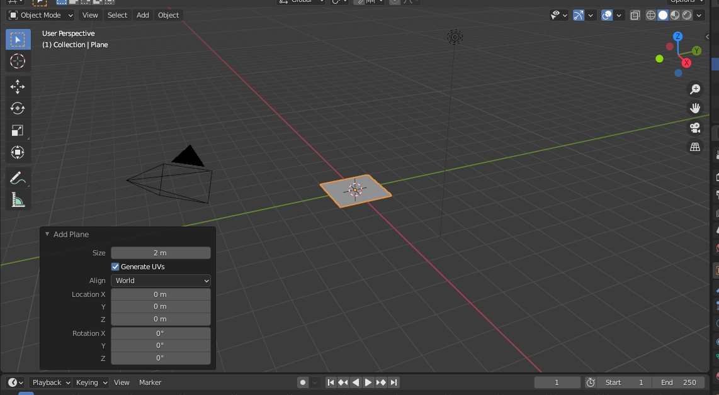Switch perspective/orthographic with the grid icon
This screenshot has width=719, height=395.
coord(695,147)
